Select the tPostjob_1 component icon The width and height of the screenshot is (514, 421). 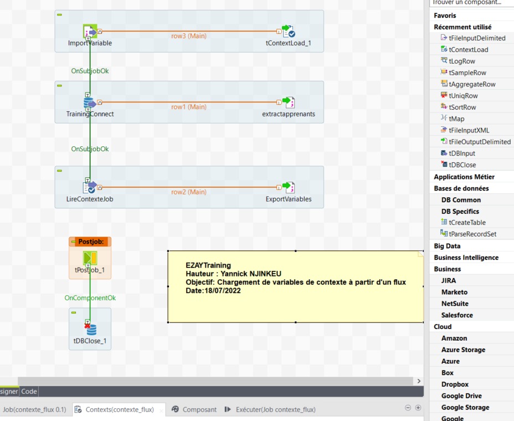tap(90, 258)
